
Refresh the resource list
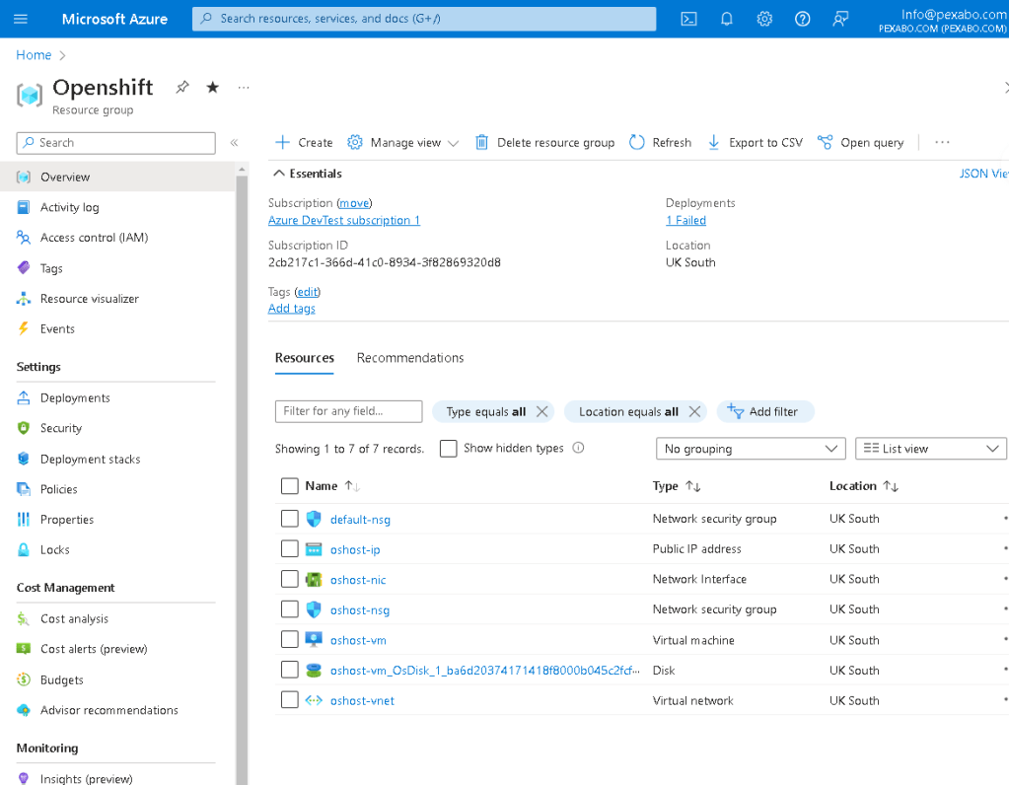click(x=660, y=143)
